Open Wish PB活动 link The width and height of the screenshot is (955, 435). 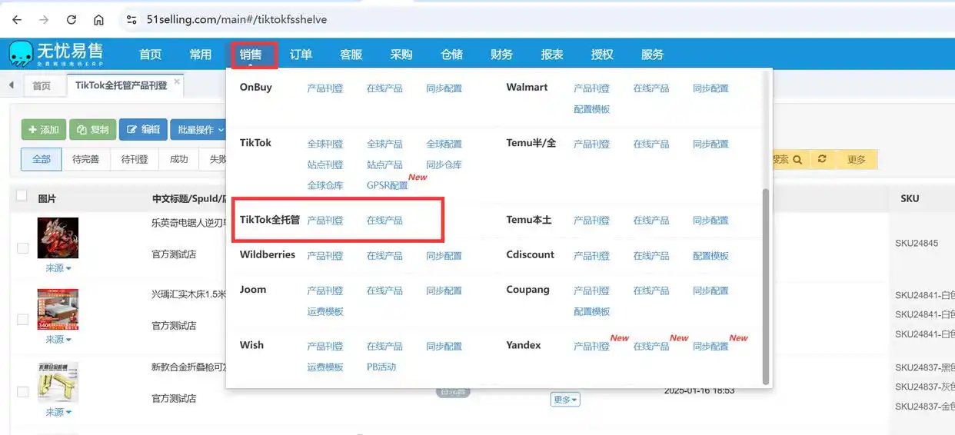click(381, 367)
